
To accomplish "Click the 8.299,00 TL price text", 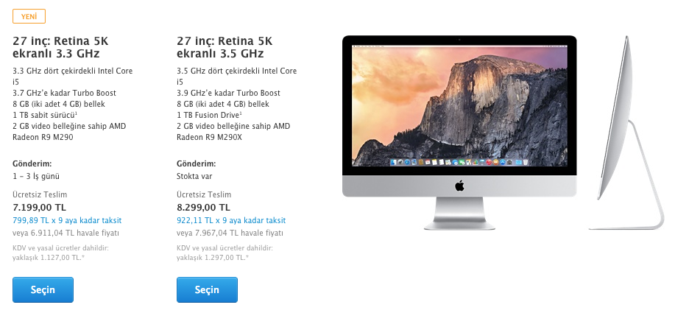I will coord(204,207).
